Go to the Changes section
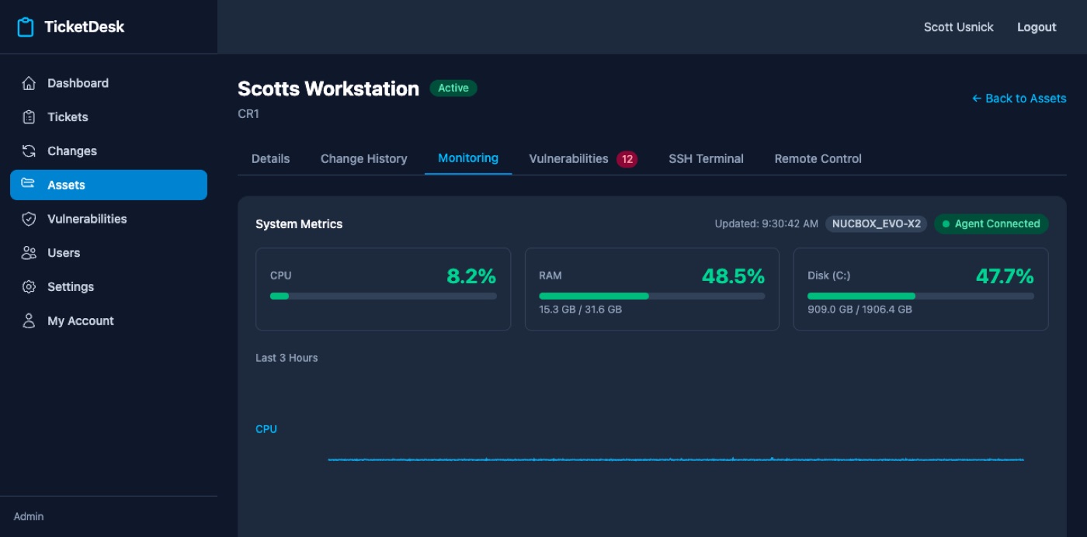This screenshot has width=1087, height=537. pyautogui.click(x=109, y=151)
